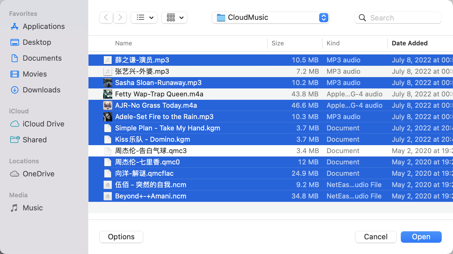The image size is (453, 254).
Task: Sort by the Name column header
Action: point(124,43)
